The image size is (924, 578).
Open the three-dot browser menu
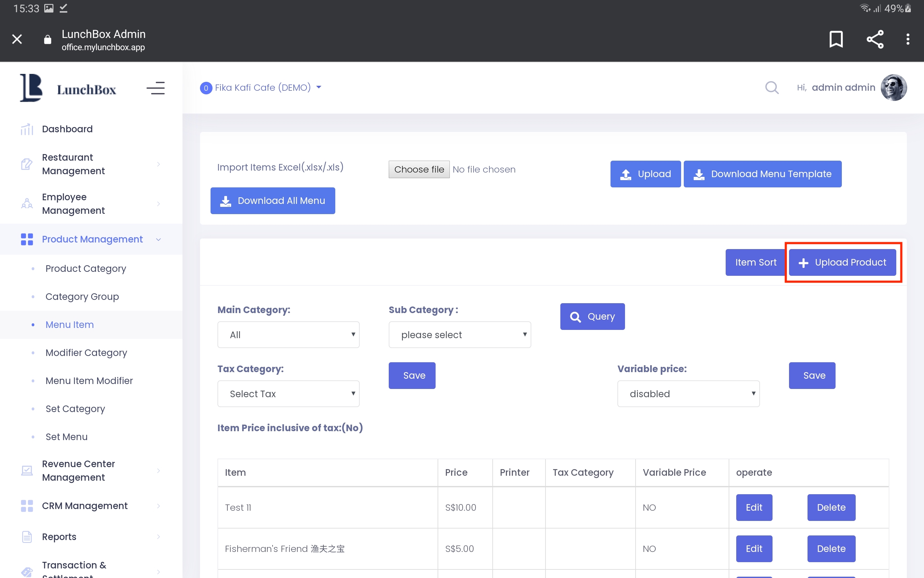[907, 39]
